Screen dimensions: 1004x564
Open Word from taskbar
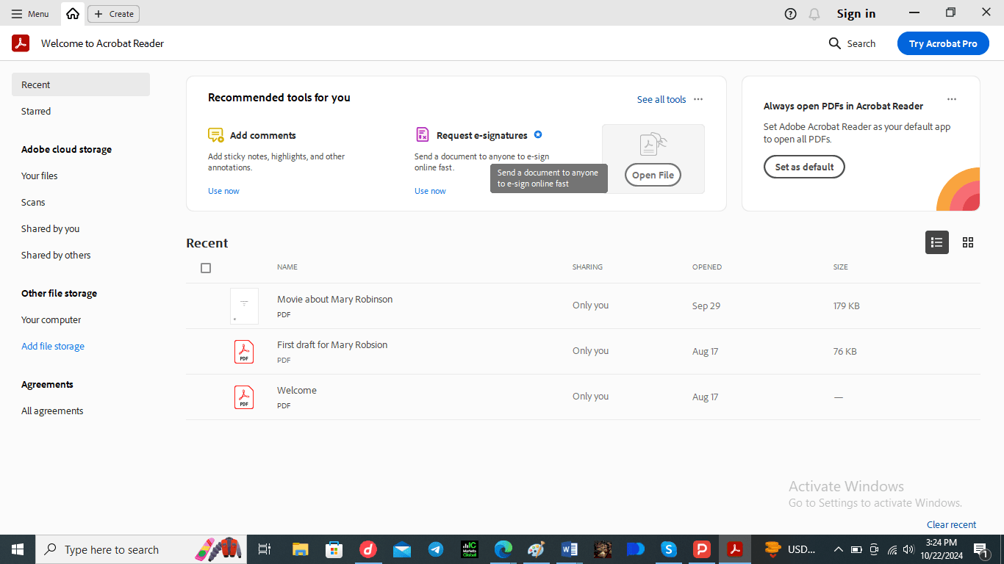pyautogui.click(x=570, y=549)
